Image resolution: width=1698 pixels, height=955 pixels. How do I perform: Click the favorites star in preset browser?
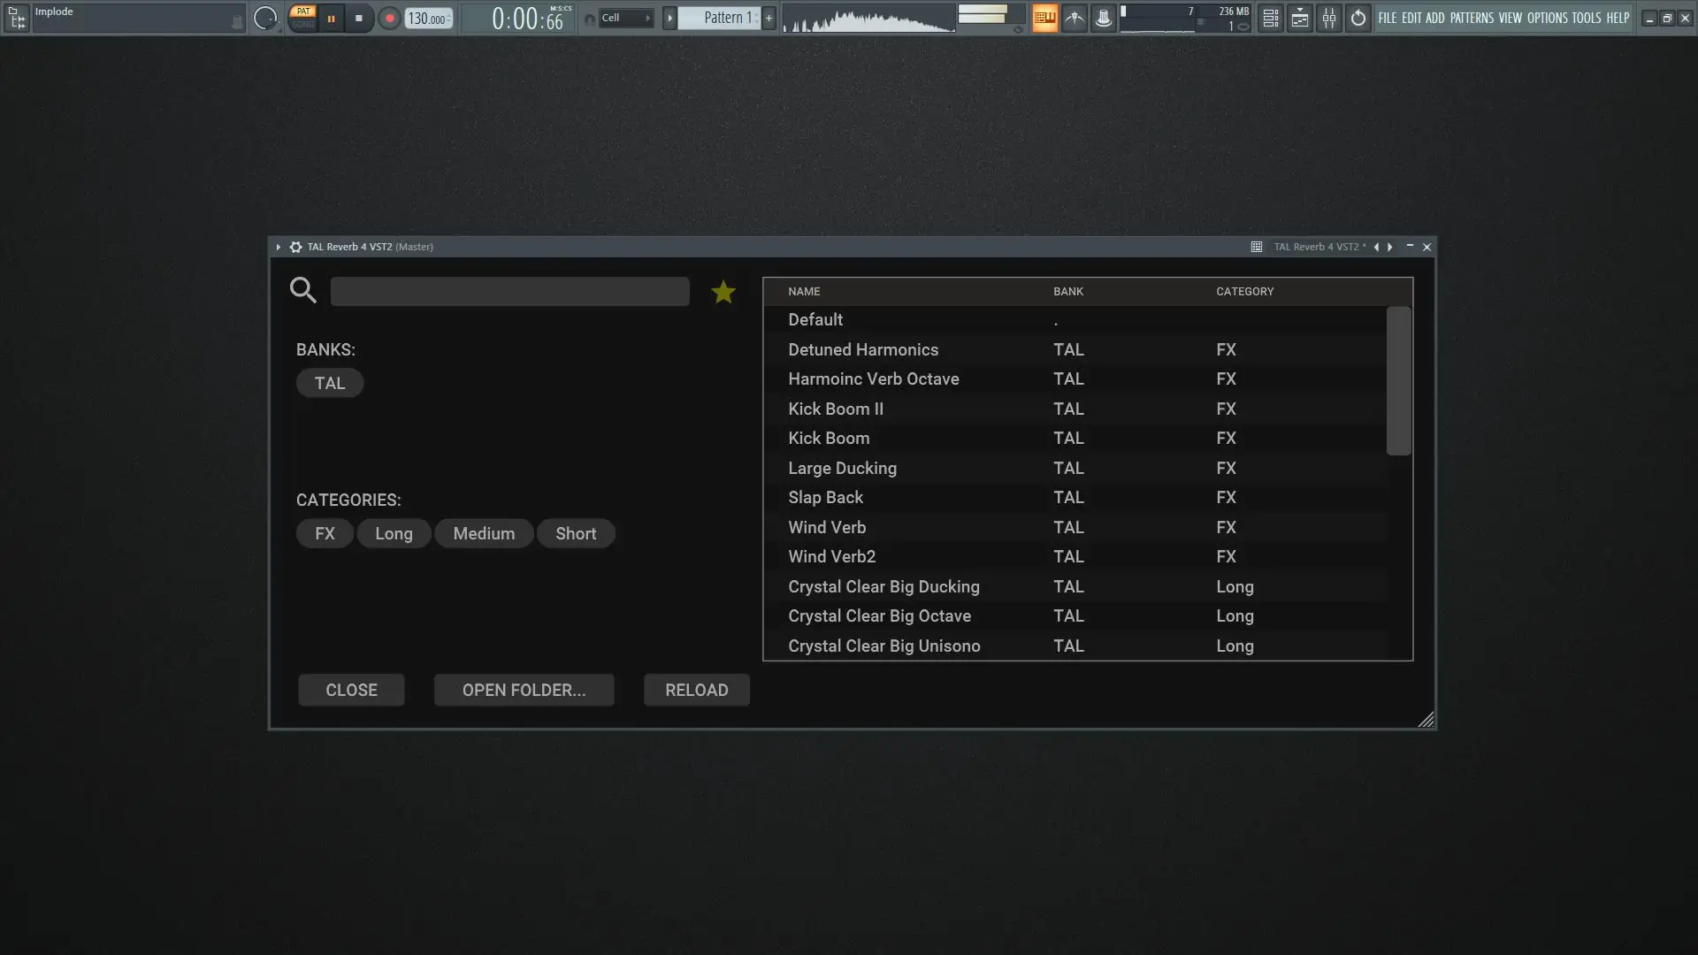coord(723,292)
